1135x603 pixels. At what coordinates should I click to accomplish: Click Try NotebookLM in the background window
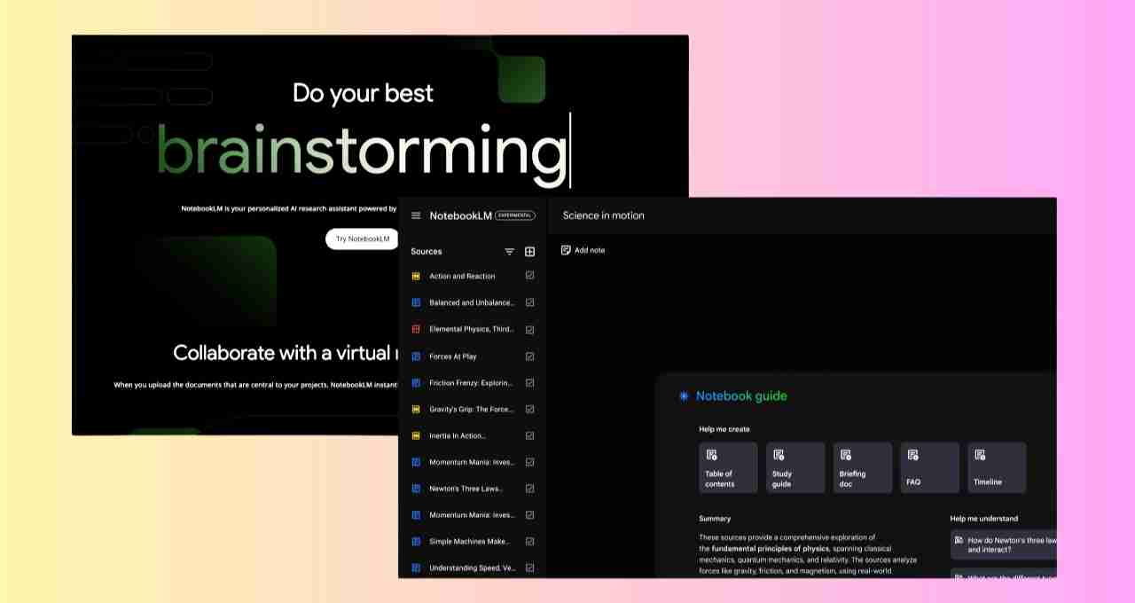pyautogui.click(x=362, y=239)
